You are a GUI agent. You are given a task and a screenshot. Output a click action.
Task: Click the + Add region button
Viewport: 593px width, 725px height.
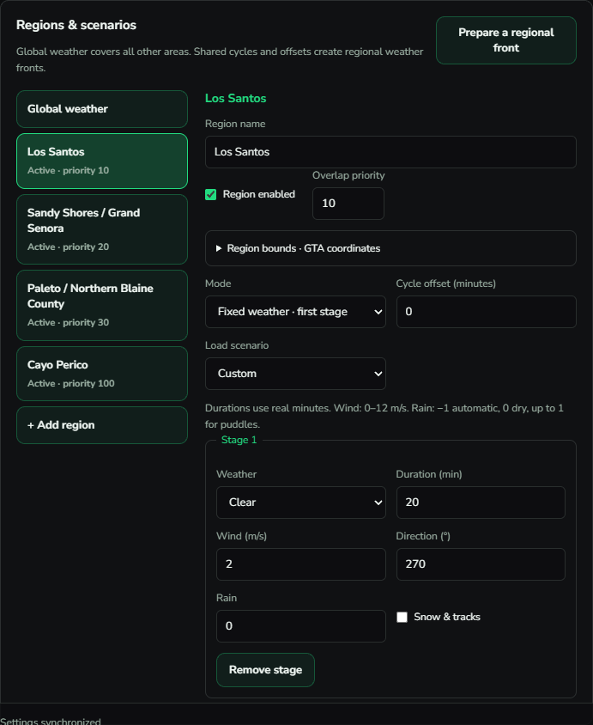(102, 425)
